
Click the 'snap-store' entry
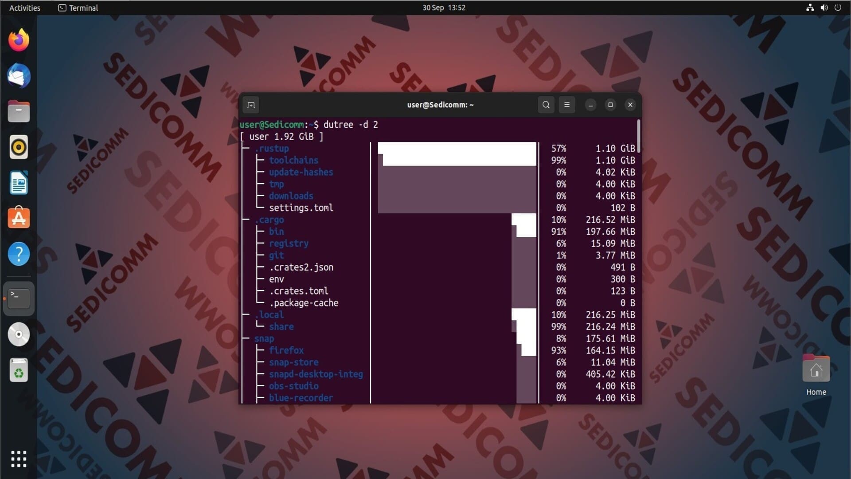(x=293, y=362)
